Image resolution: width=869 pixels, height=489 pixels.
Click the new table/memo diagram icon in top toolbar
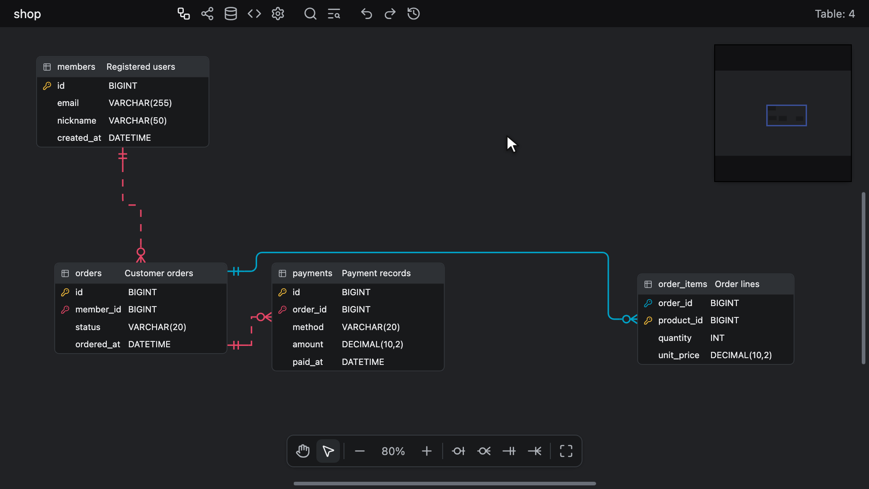[x=183, y=14]
